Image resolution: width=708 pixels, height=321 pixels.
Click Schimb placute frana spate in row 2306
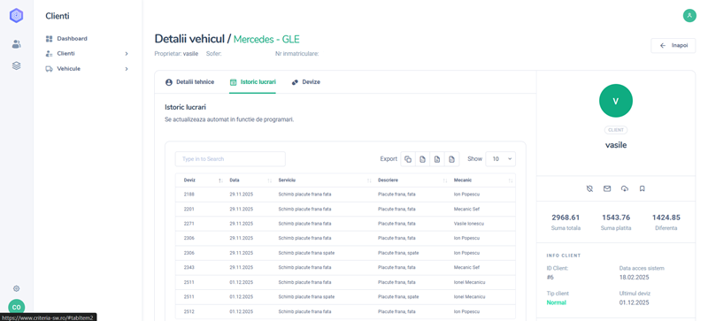click(306, 253)
